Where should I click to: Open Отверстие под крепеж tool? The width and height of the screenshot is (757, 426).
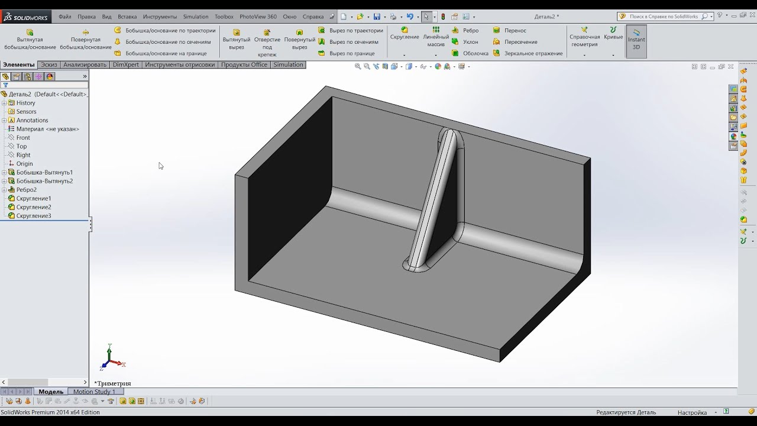click(x=267, y=43)
